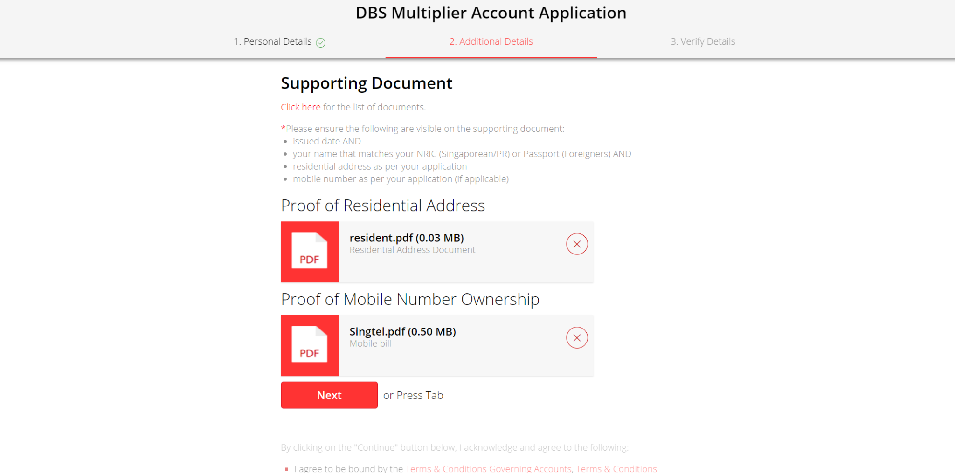The width and height of the screenshot is (955, 473).
Task: Open the 'Click here' documents list link
Action: click(301, 107)
